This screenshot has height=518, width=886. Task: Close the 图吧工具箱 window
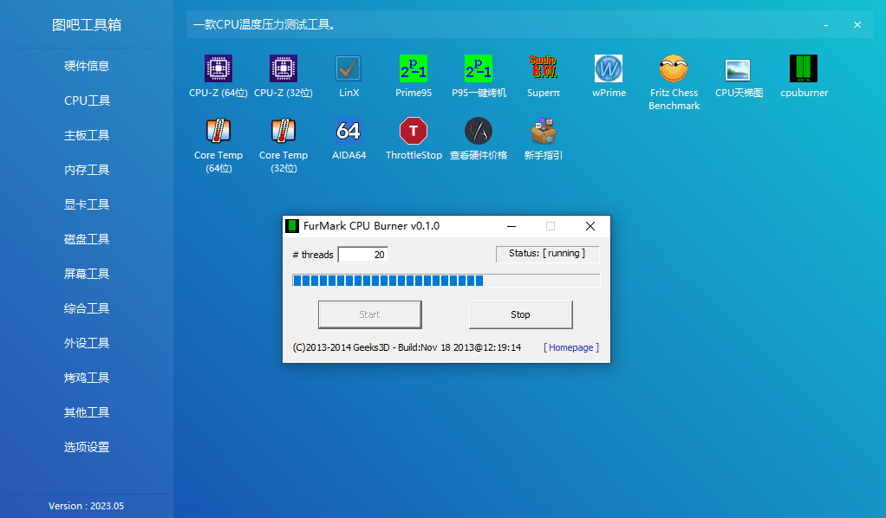[857, 25]
